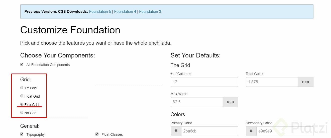The height and width of the screenshot is (138, 331).
Task: Click the hash symbol beside Primary Color
Action: click(x=176, y=131)
